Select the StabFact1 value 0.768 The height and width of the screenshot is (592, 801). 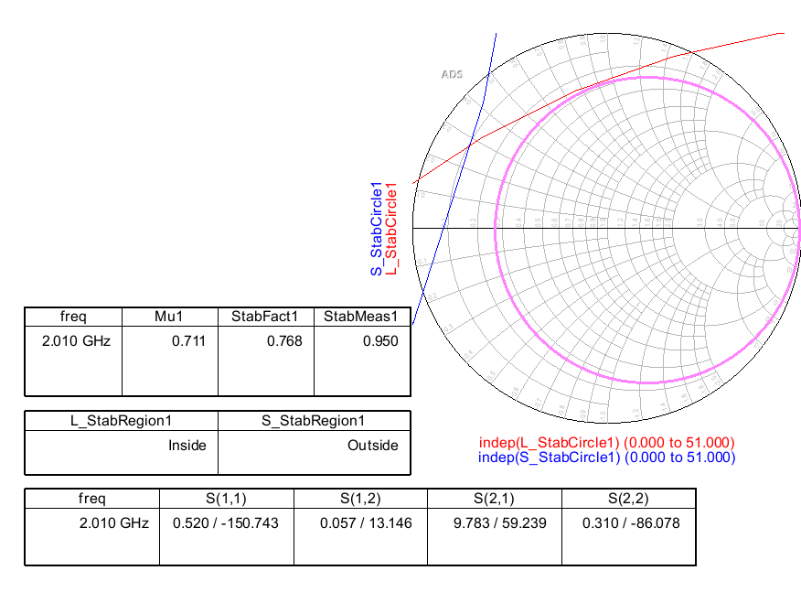tap(285, 341)
